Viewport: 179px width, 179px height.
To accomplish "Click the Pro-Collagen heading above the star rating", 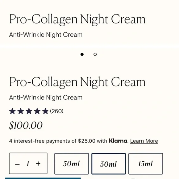I will [77, 82].
